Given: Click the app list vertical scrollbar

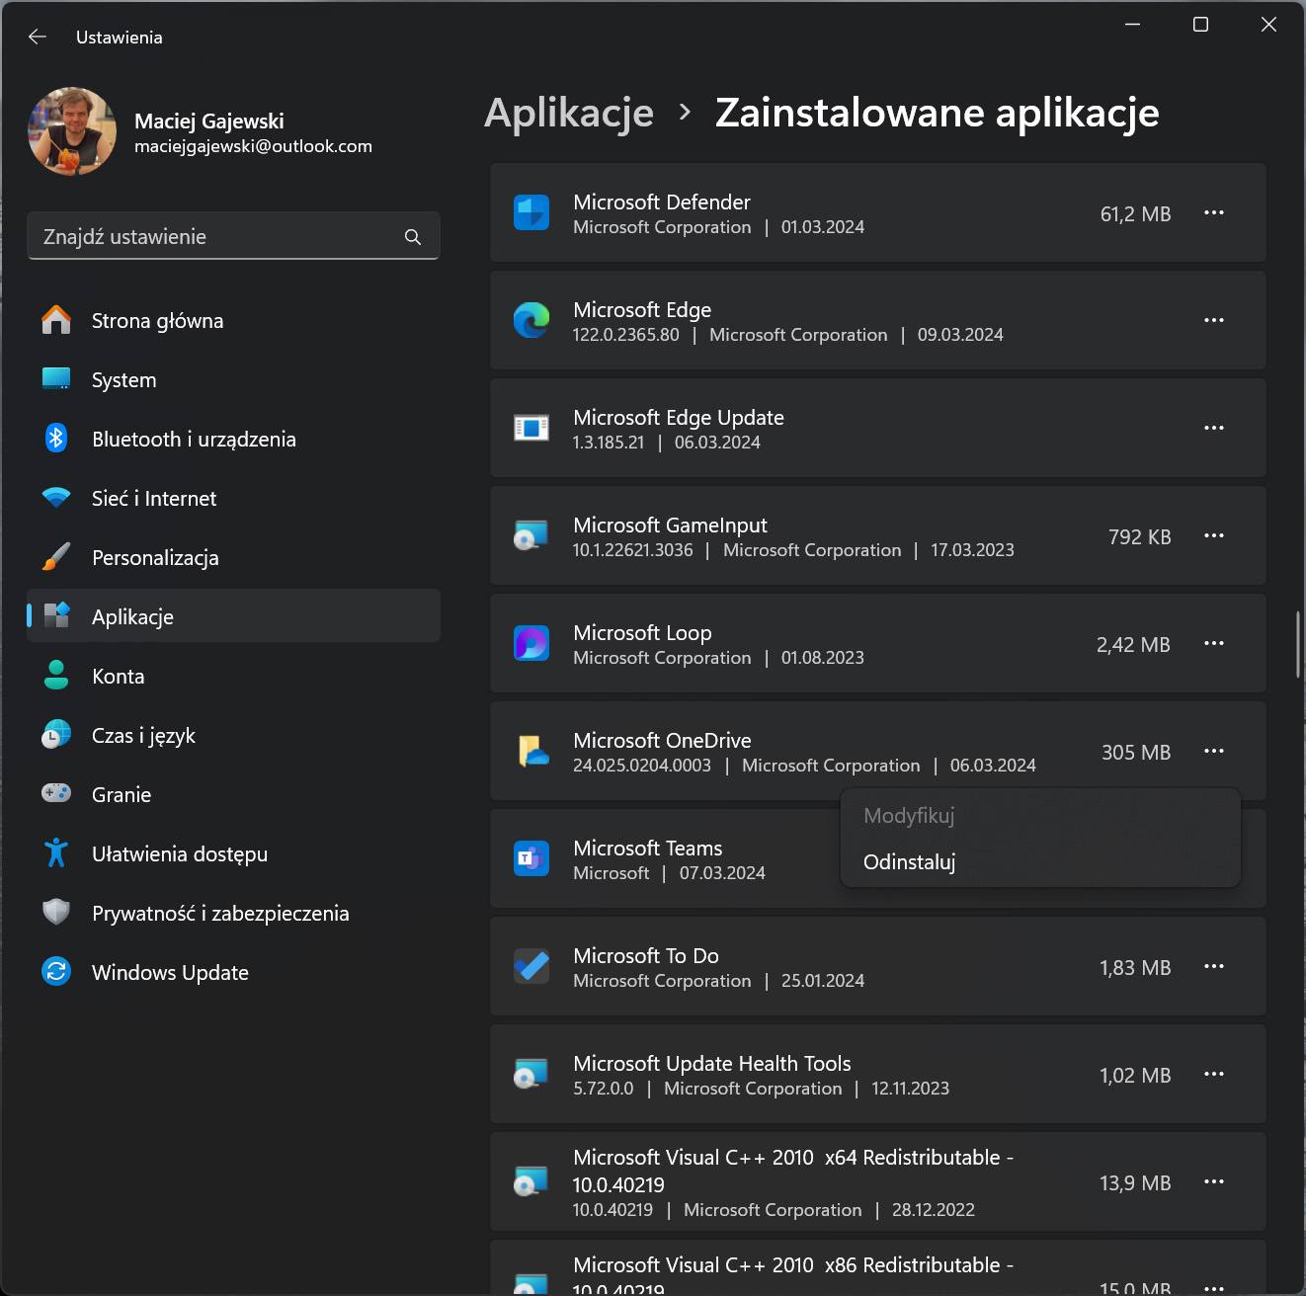Looking at the screenshot, I should [x=1298, y=644].
